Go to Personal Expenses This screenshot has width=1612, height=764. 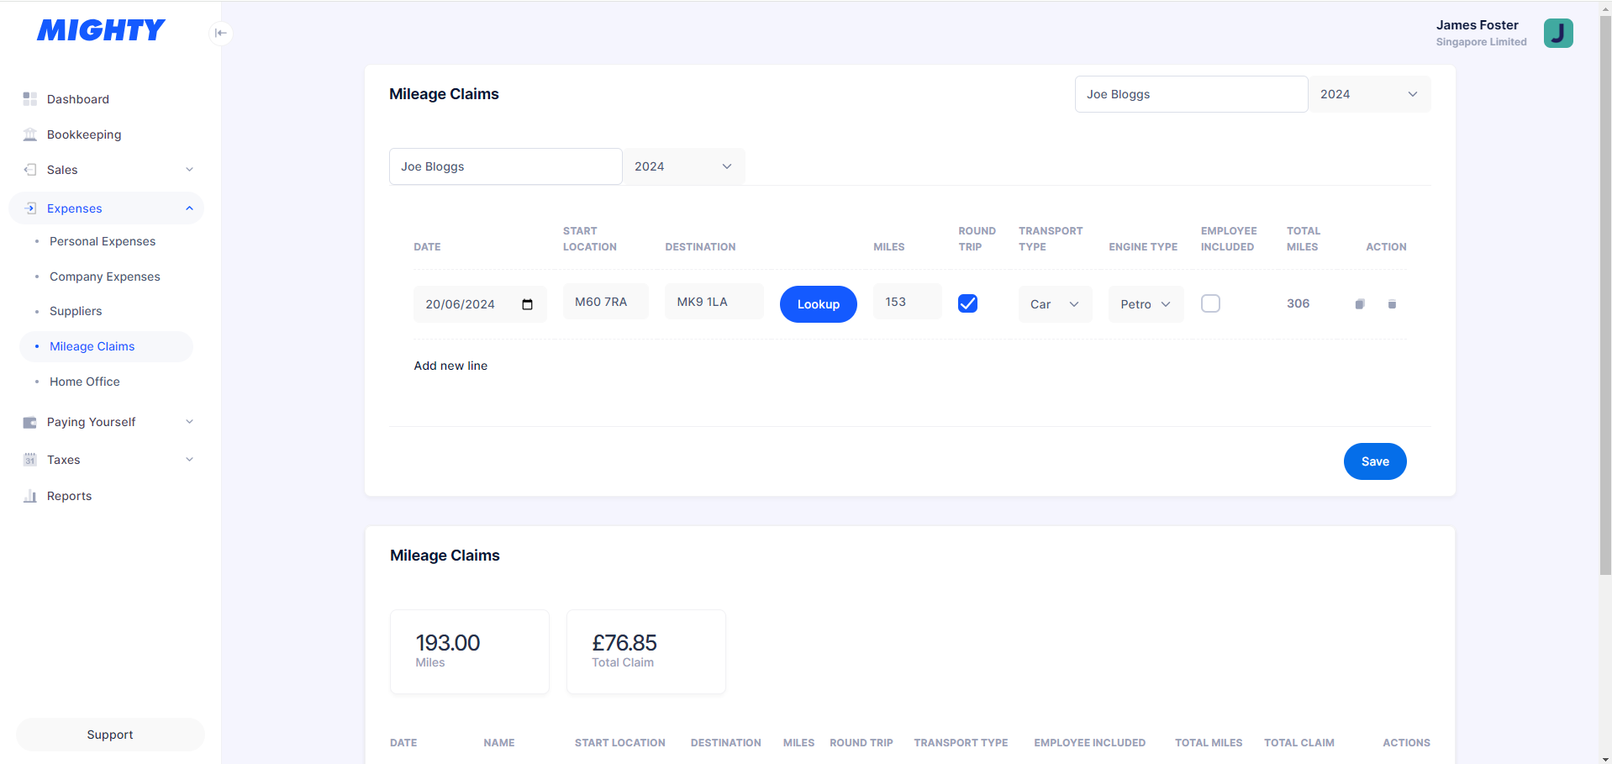click(103, 241)
